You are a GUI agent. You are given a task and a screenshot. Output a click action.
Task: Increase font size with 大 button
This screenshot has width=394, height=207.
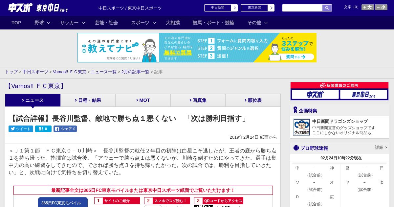[x=367, y=7]
